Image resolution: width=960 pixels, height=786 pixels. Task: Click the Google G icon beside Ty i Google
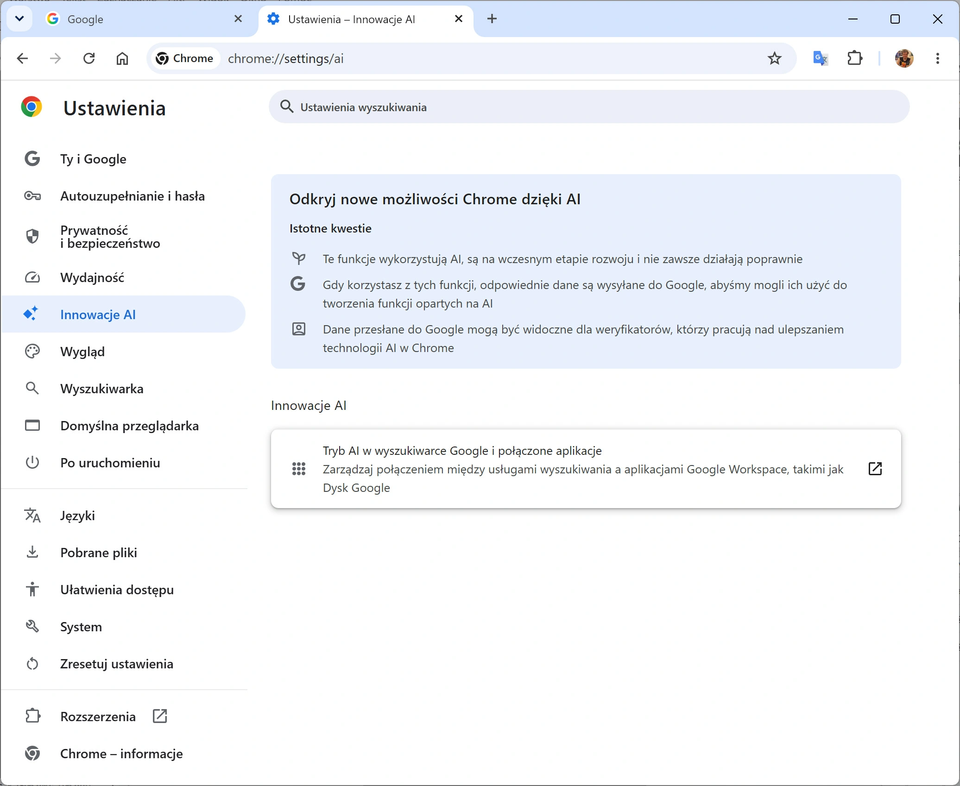click(32, 159)
